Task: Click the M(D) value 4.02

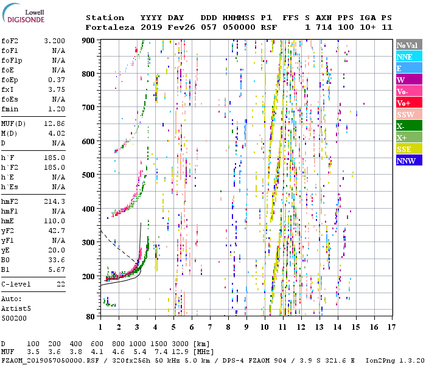Action: click(x=57, y=133)
